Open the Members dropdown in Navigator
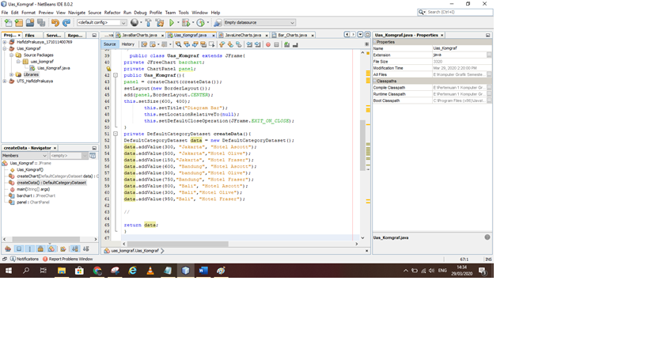The image size is (648, 364). [25, 156]
